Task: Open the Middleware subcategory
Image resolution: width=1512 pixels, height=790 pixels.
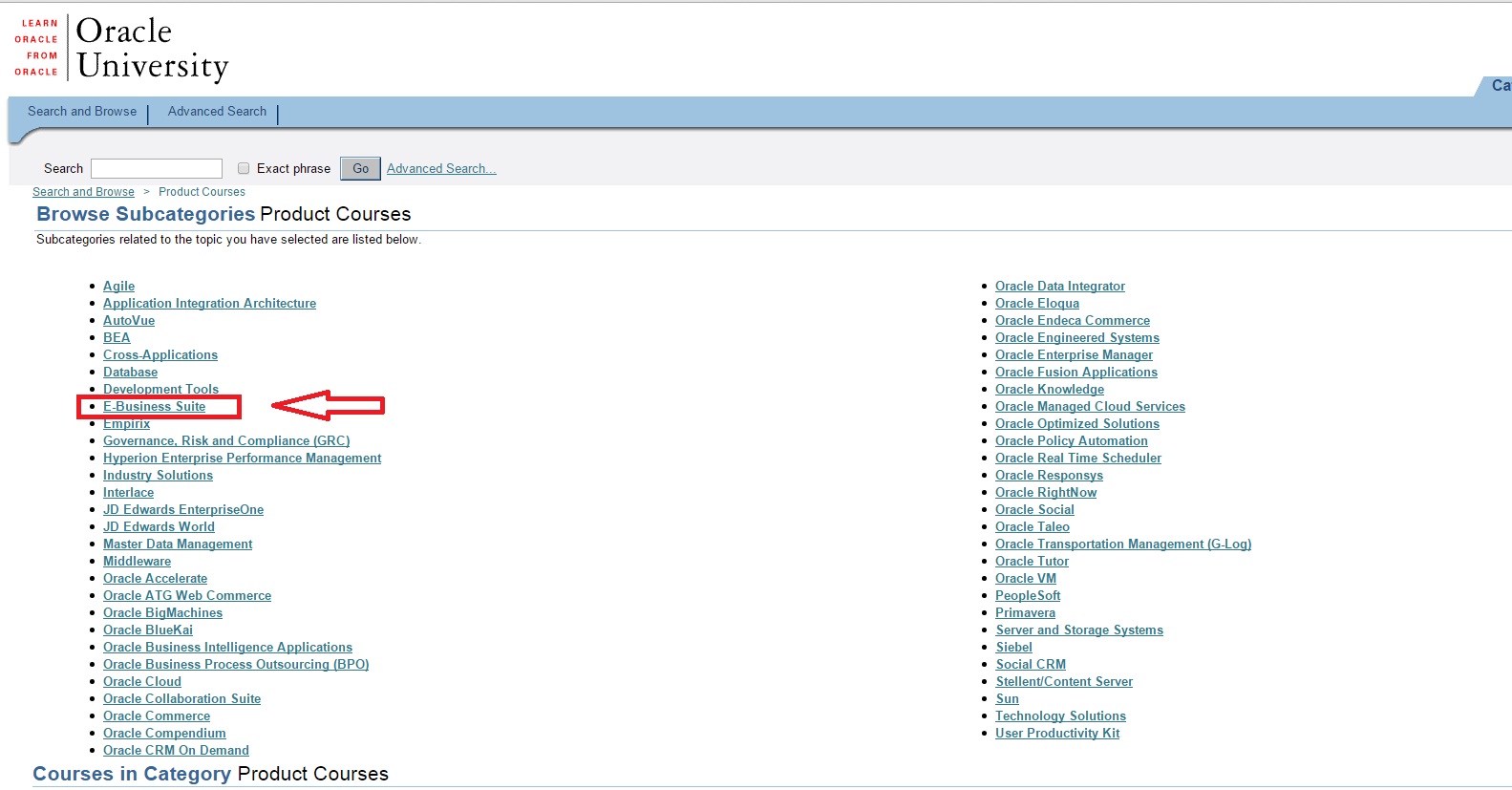Action: click(x=137, y=562)
